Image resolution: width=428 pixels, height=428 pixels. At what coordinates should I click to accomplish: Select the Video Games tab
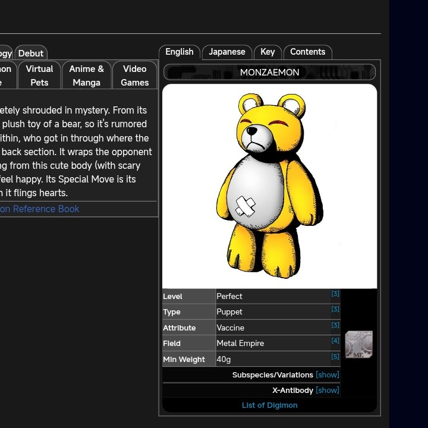pos(134,75)
